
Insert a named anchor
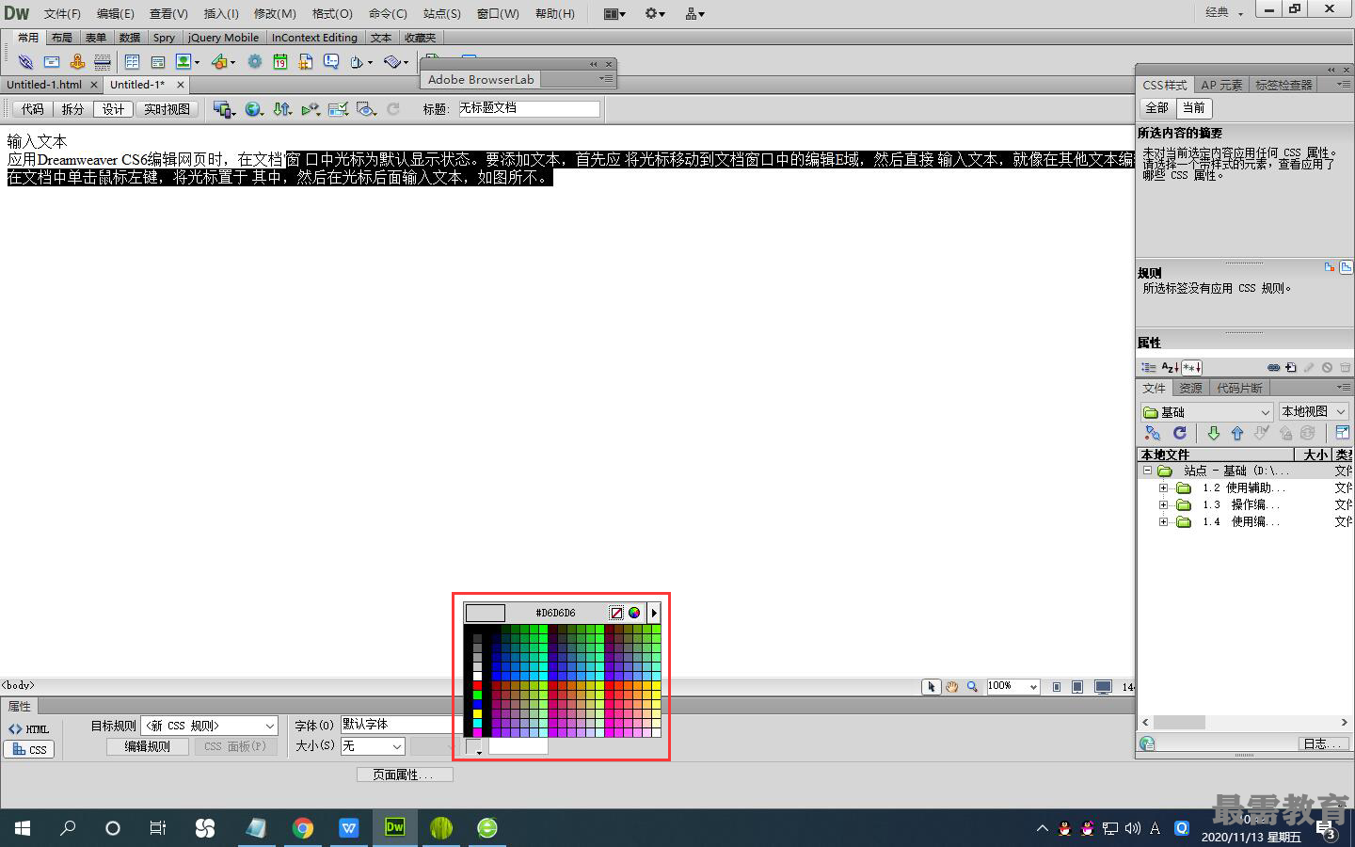77,62
